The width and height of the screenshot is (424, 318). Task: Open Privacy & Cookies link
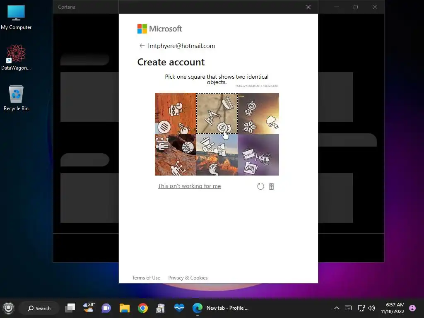pos(188,278)
